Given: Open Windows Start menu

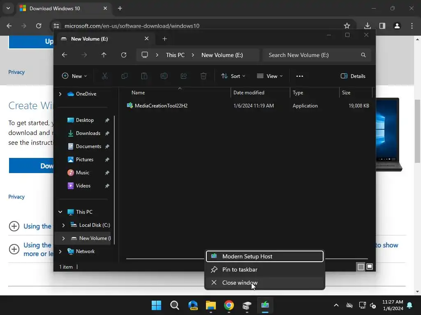Looking at the screenshot, I should [x=156, y=305].
